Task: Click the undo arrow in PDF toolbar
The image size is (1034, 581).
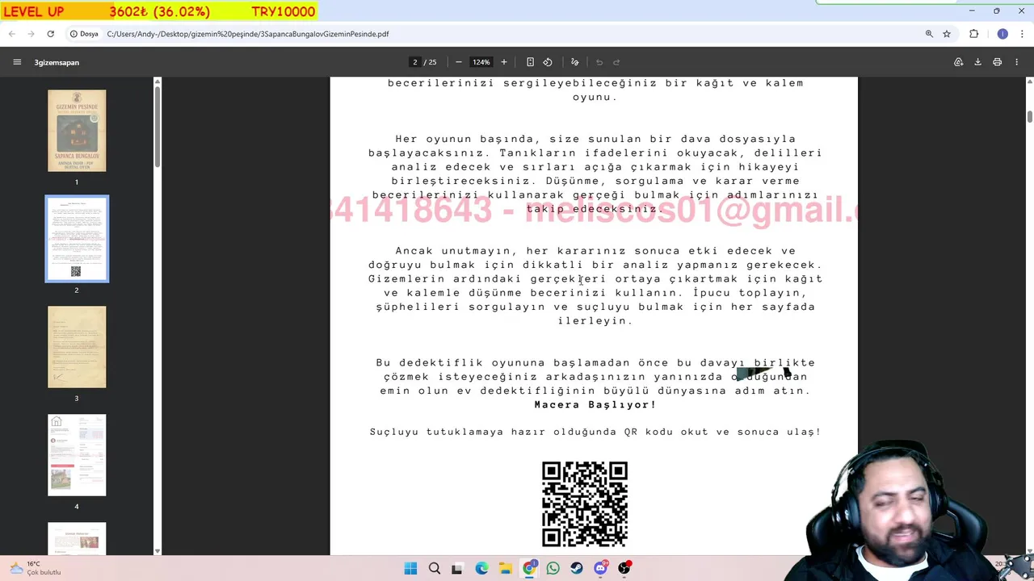Action: tap(599, 62)
